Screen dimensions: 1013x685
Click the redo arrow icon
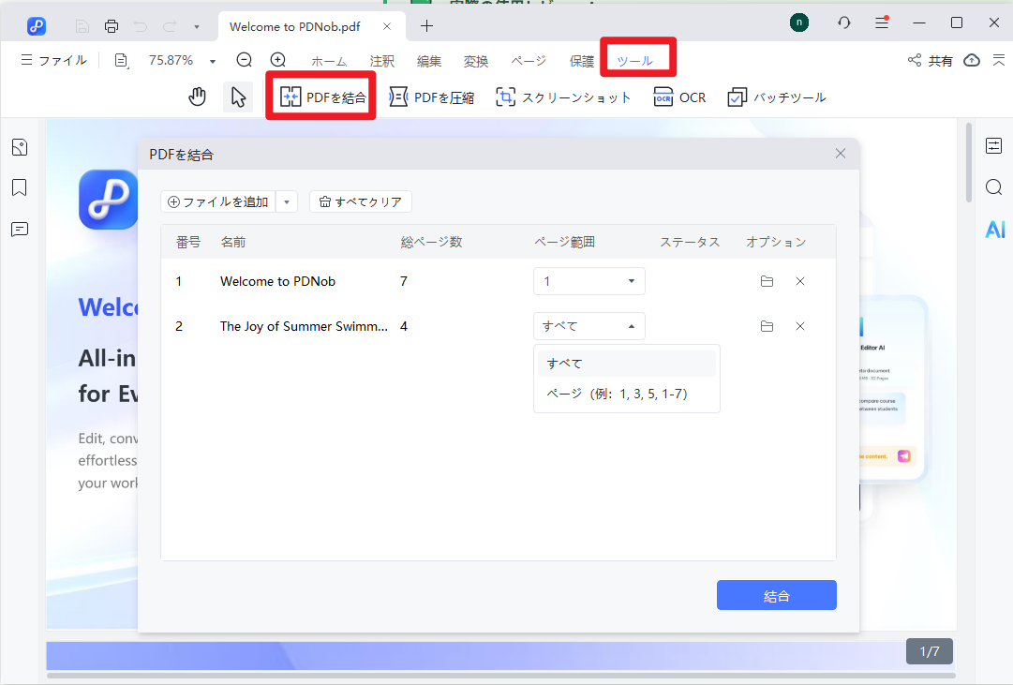pyautogui.click(x=170, y=26)
